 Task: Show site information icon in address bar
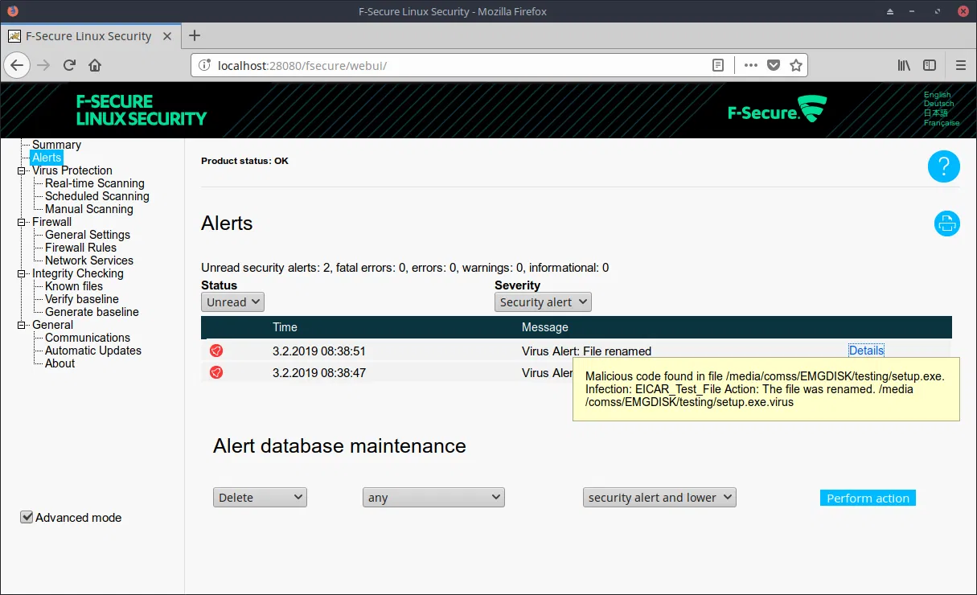tap(204, 65)
